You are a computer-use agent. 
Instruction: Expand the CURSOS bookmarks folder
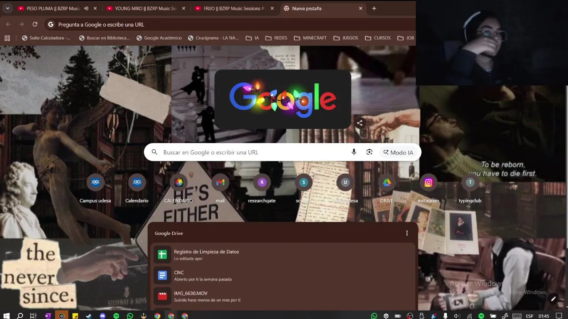coord(378,38)
